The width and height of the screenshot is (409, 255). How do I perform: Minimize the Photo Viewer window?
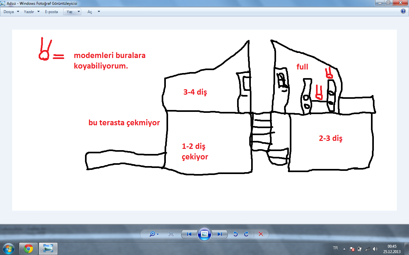379,3
